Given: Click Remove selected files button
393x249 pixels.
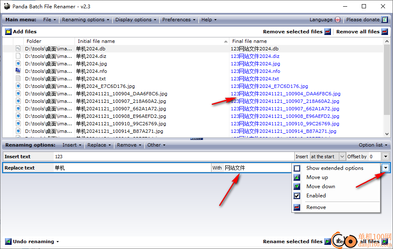Looking at the screenshot, I should [x=297, y=32].
